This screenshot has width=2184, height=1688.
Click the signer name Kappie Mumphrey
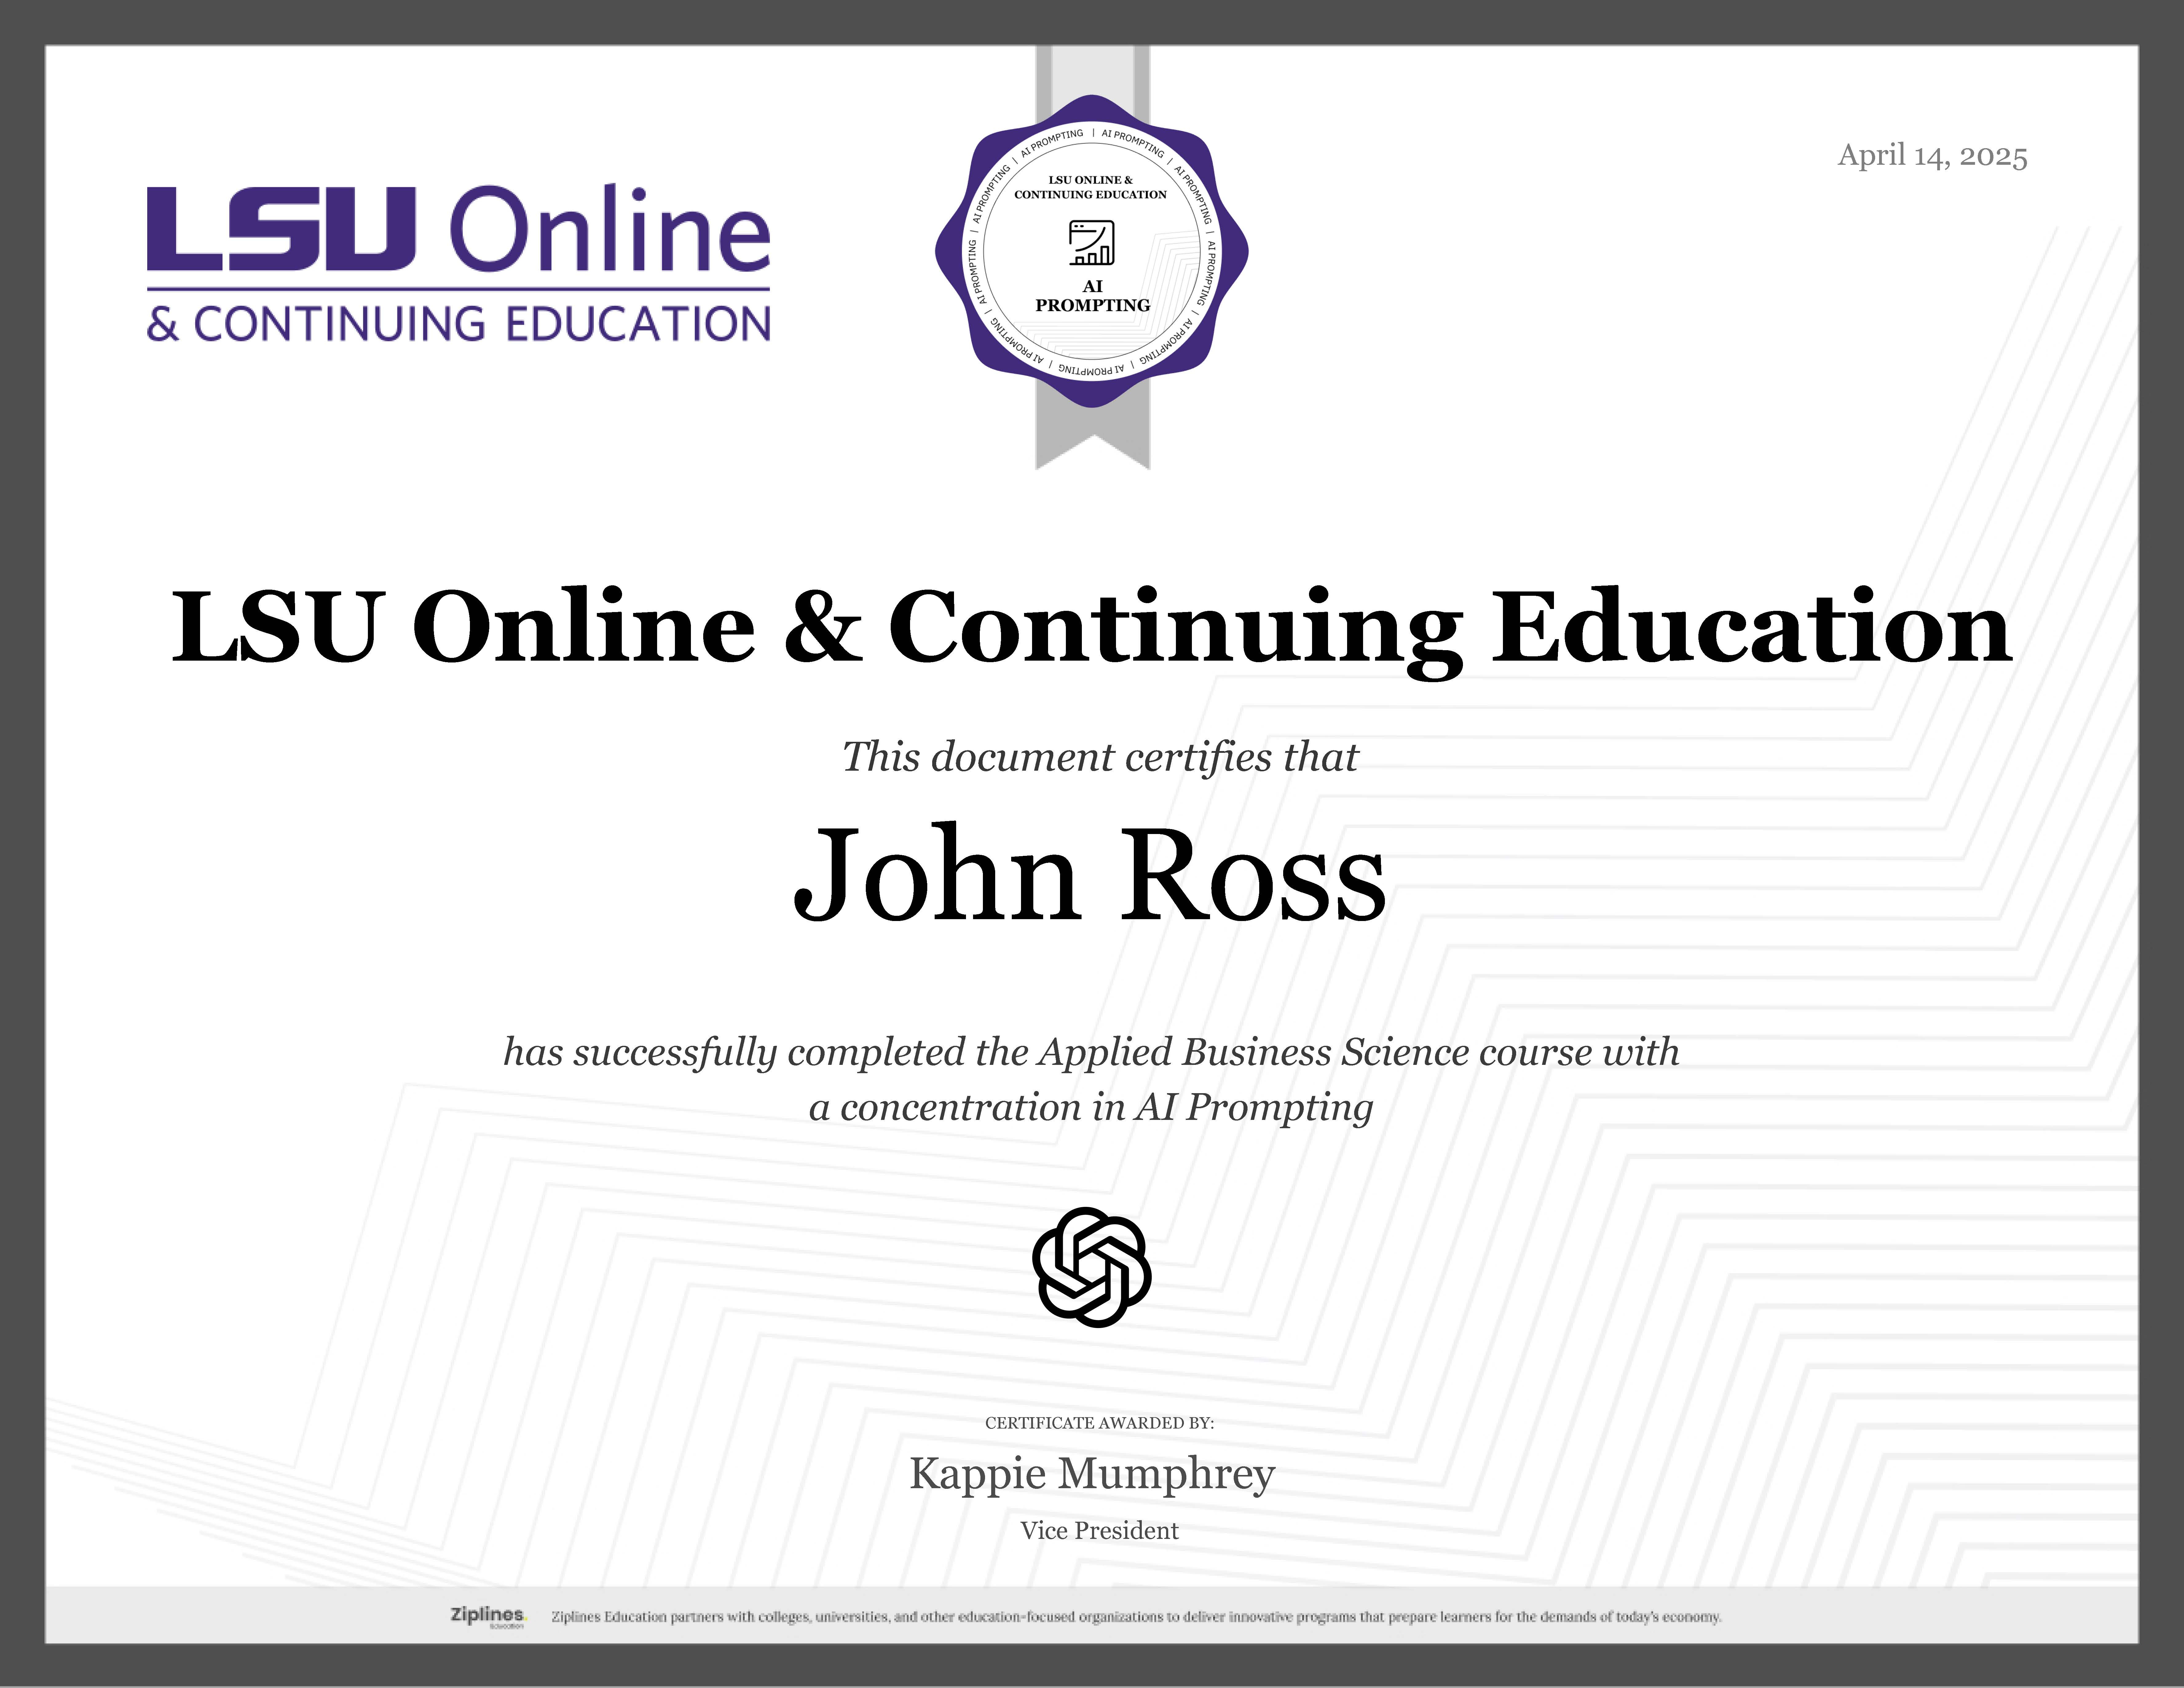(x=1092, y=1474)
